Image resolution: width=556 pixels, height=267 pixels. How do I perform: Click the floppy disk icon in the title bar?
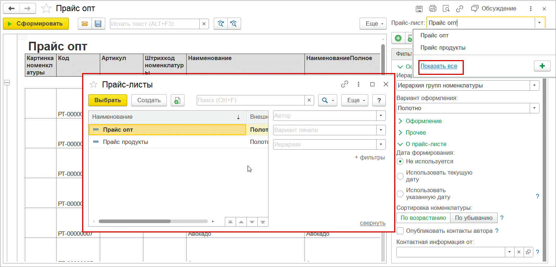pos(419,9)
